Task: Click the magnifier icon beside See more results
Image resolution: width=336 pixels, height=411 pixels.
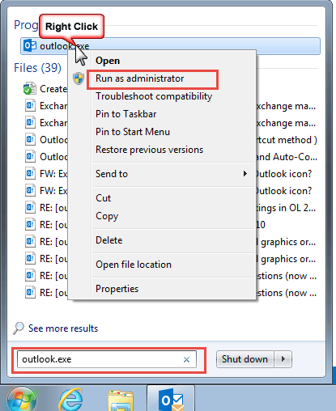Action: (x=19, y=328)
